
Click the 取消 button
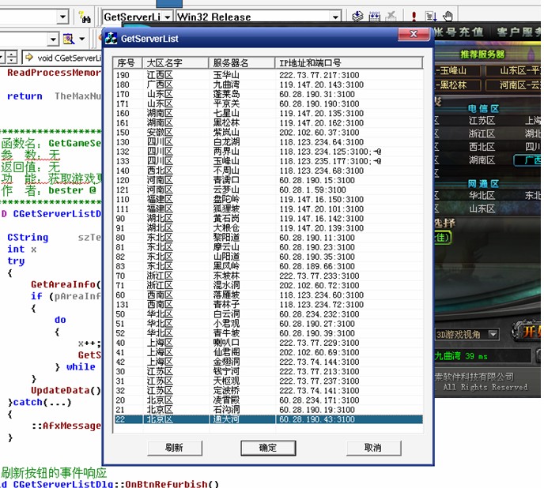tap(373, 448)
